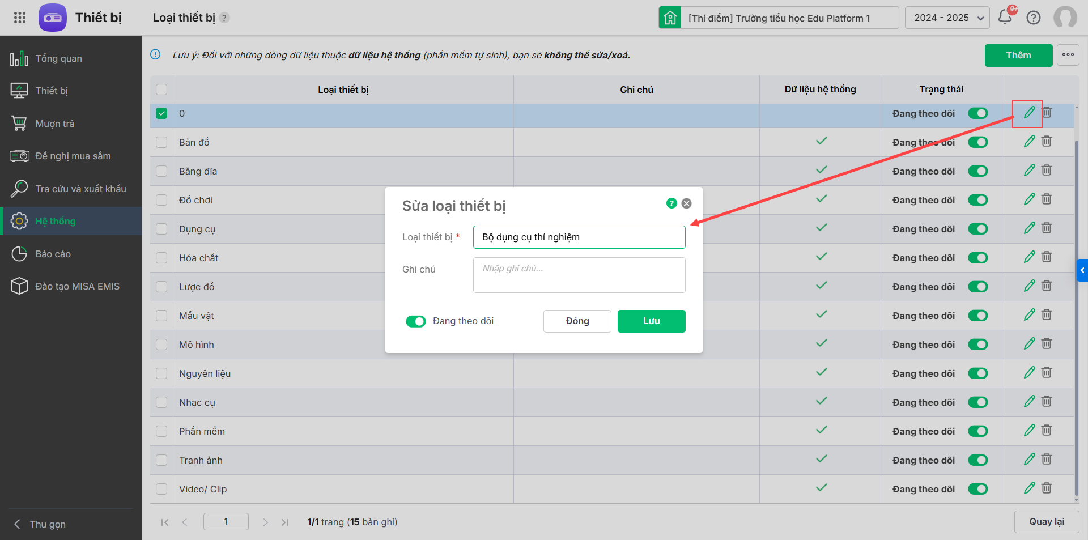Open Tổng quan in the sidebar
The height and width of the screenshot is (540, 1088).
pyautogui.click(x=71, y=58)
